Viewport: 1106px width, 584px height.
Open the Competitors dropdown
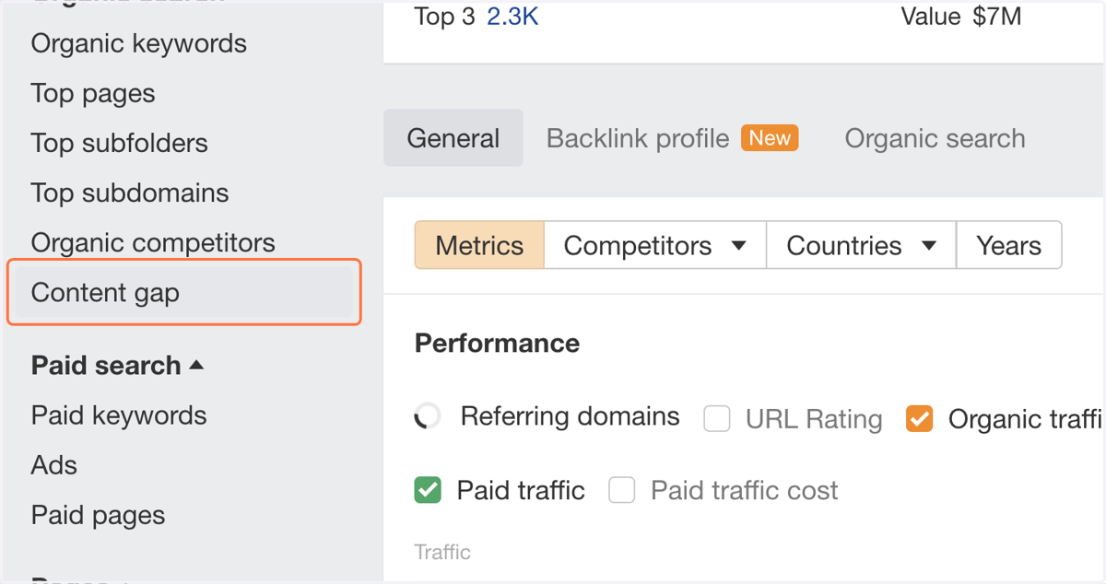tap(655, 246)
